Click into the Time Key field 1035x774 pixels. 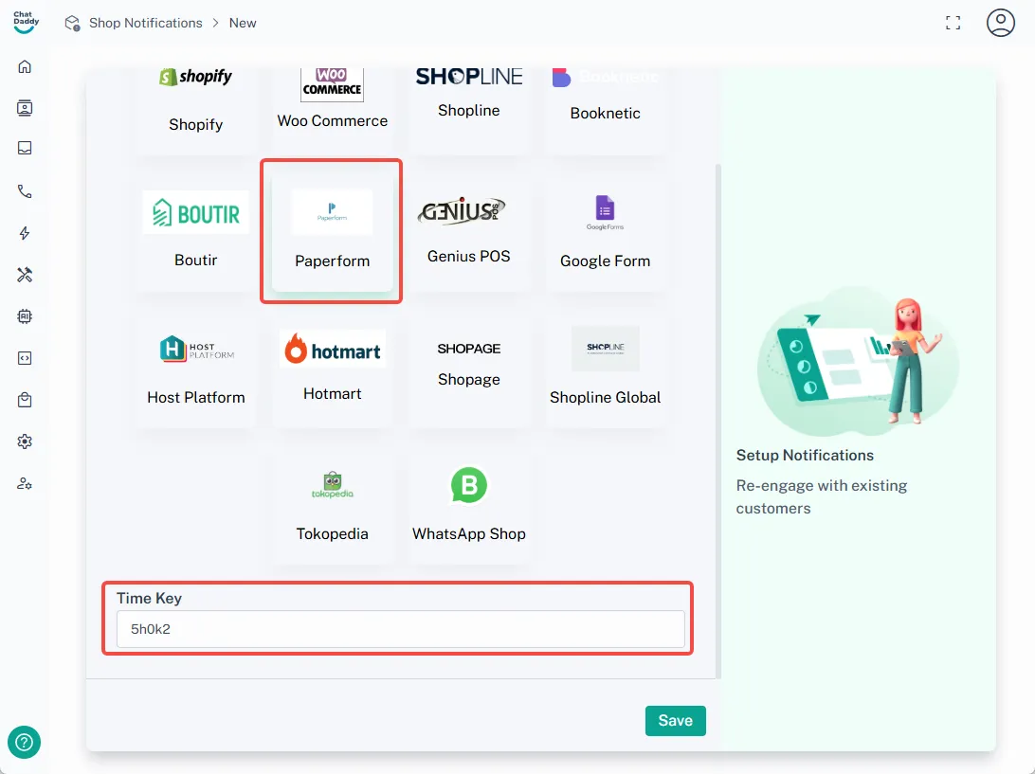coord(400,629)
